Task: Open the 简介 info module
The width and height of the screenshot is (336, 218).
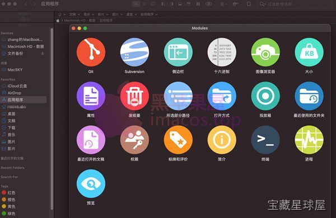Action: pos(222,140)
